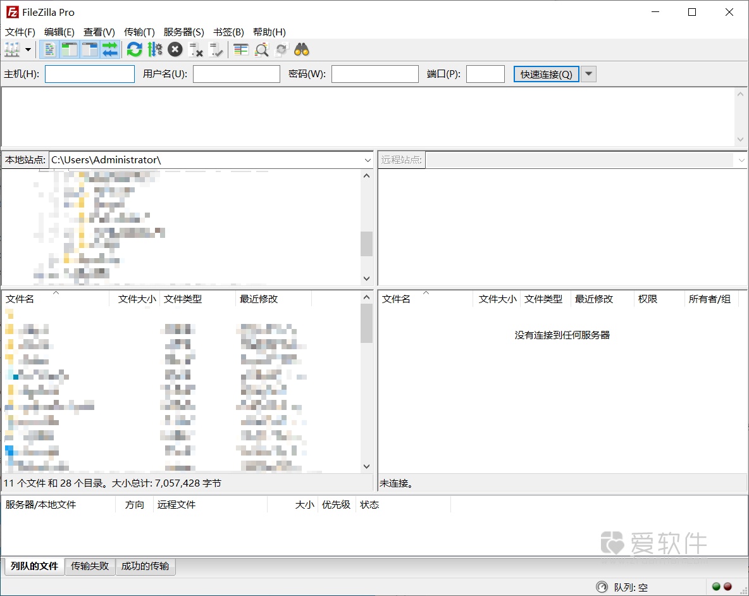Open the 编辑(E) menu

(x=59, y=32)
